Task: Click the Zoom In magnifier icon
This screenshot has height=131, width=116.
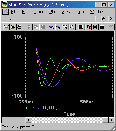Action: 52,27
